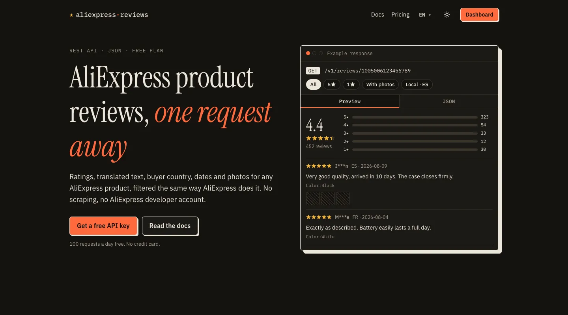Viewport: 568px width, 315px height.
Task: Click the GET method badge
Action: [x=313, y=71]
